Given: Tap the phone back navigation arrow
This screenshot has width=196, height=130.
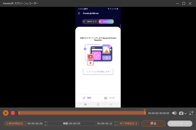Looking at the screenshot, I should 111,105.
